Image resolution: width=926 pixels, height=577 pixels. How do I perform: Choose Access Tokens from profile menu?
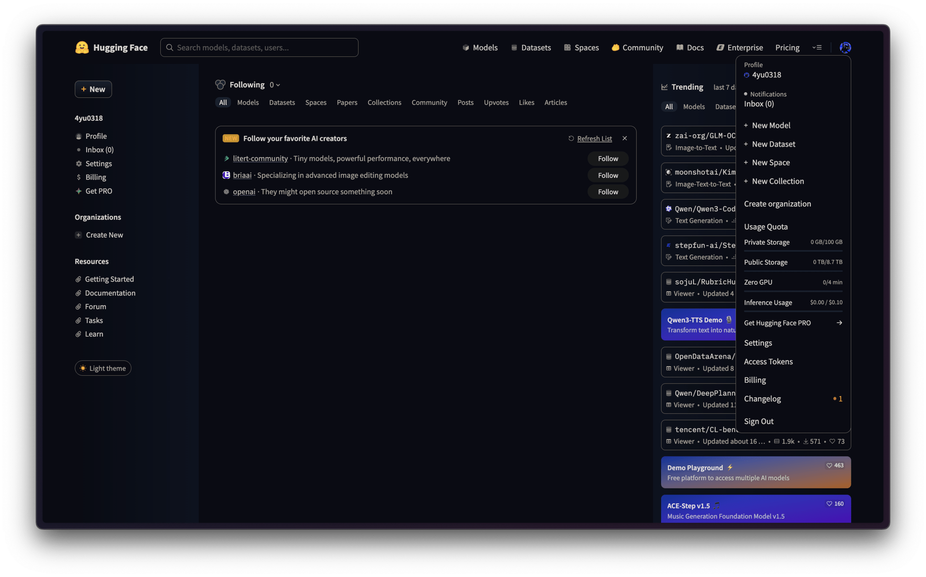768,362
